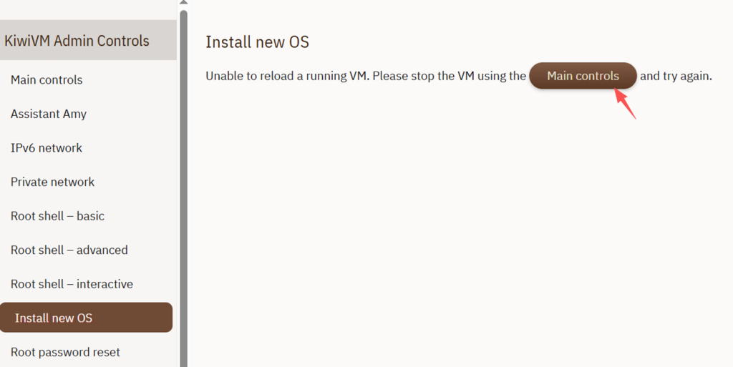Click "Please stop the VM using the" text
This screenshot has width=733, height=367.
[x=450, y=76]
